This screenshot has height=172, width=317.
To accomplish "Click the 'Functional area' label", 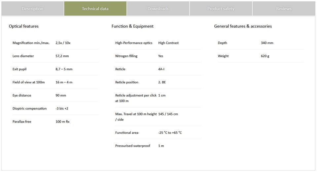I will click(127, 133).
